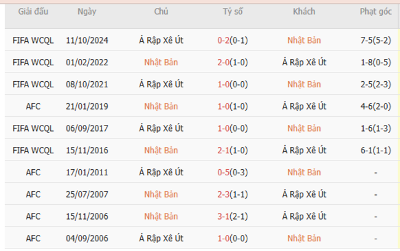400x251 pixels.
Task: Select the "Chủ" column header
Action: pyautogui.click(x=161, y=12)
